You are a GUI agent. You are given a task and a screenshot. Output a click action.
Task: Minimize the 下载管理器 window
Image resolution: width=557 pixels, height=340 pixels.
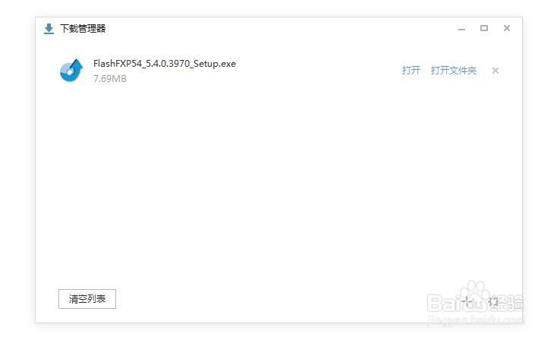click(461, 29)
